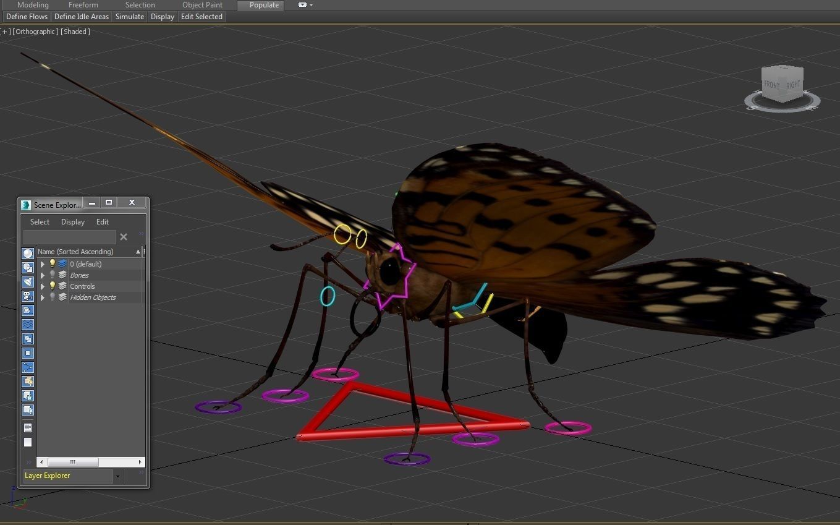Toggle Display Lights filter icon
Screen dimensions: 840x525
pos(28,282)
